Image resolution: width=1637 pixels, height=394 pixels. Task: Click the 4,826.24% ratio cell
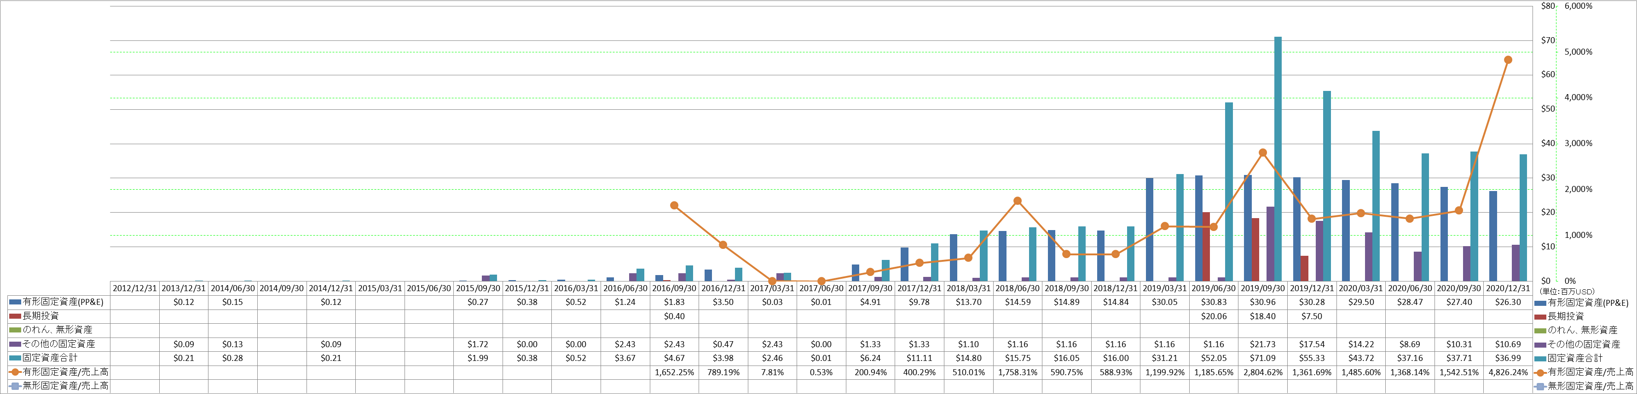pyautogui.click(x=1508, y=372)
